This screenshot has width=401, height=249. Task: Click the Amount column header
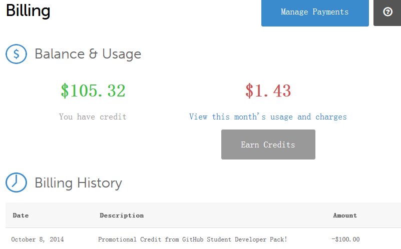345,215
